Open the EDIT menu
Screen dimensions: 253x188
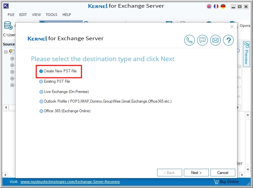click(23, 15)
